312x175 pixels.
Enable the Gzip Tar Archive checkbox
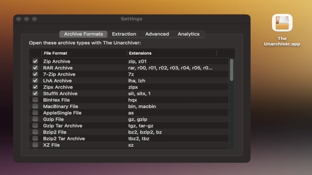coord(35,126)
